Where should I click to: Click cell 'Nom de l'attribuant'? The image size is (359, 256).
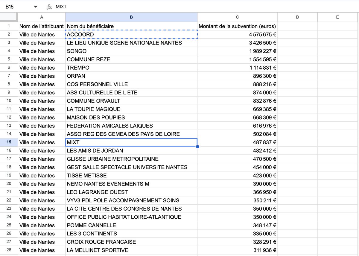tap(42, 26)
